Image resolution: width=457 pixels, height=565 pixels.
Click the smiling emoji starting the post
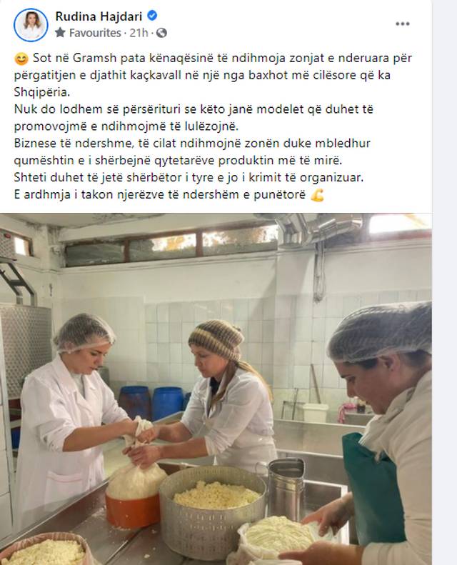click(21, 59)
